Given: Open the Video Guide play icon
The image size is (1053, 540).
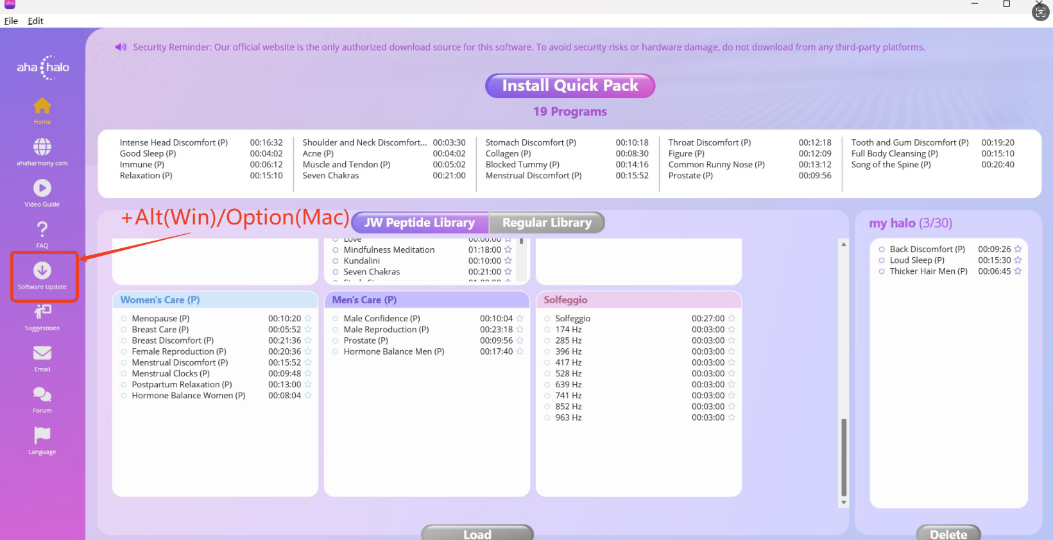Looking at the screenshot, I should click(42, 188).
